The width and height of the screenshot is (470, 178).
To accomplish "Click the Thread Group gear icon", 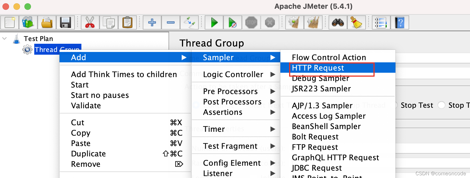I will point(27,49).
